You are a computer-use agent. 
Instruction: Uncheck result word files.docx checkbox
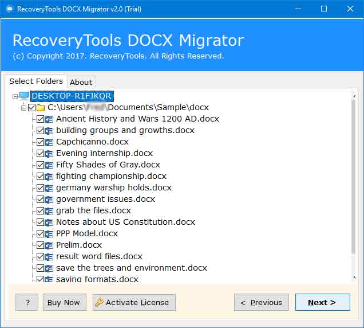(x=41, y=256)
